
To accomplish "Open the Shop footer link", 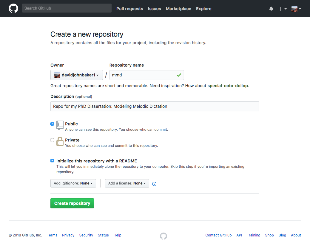I will click(269, 235).
